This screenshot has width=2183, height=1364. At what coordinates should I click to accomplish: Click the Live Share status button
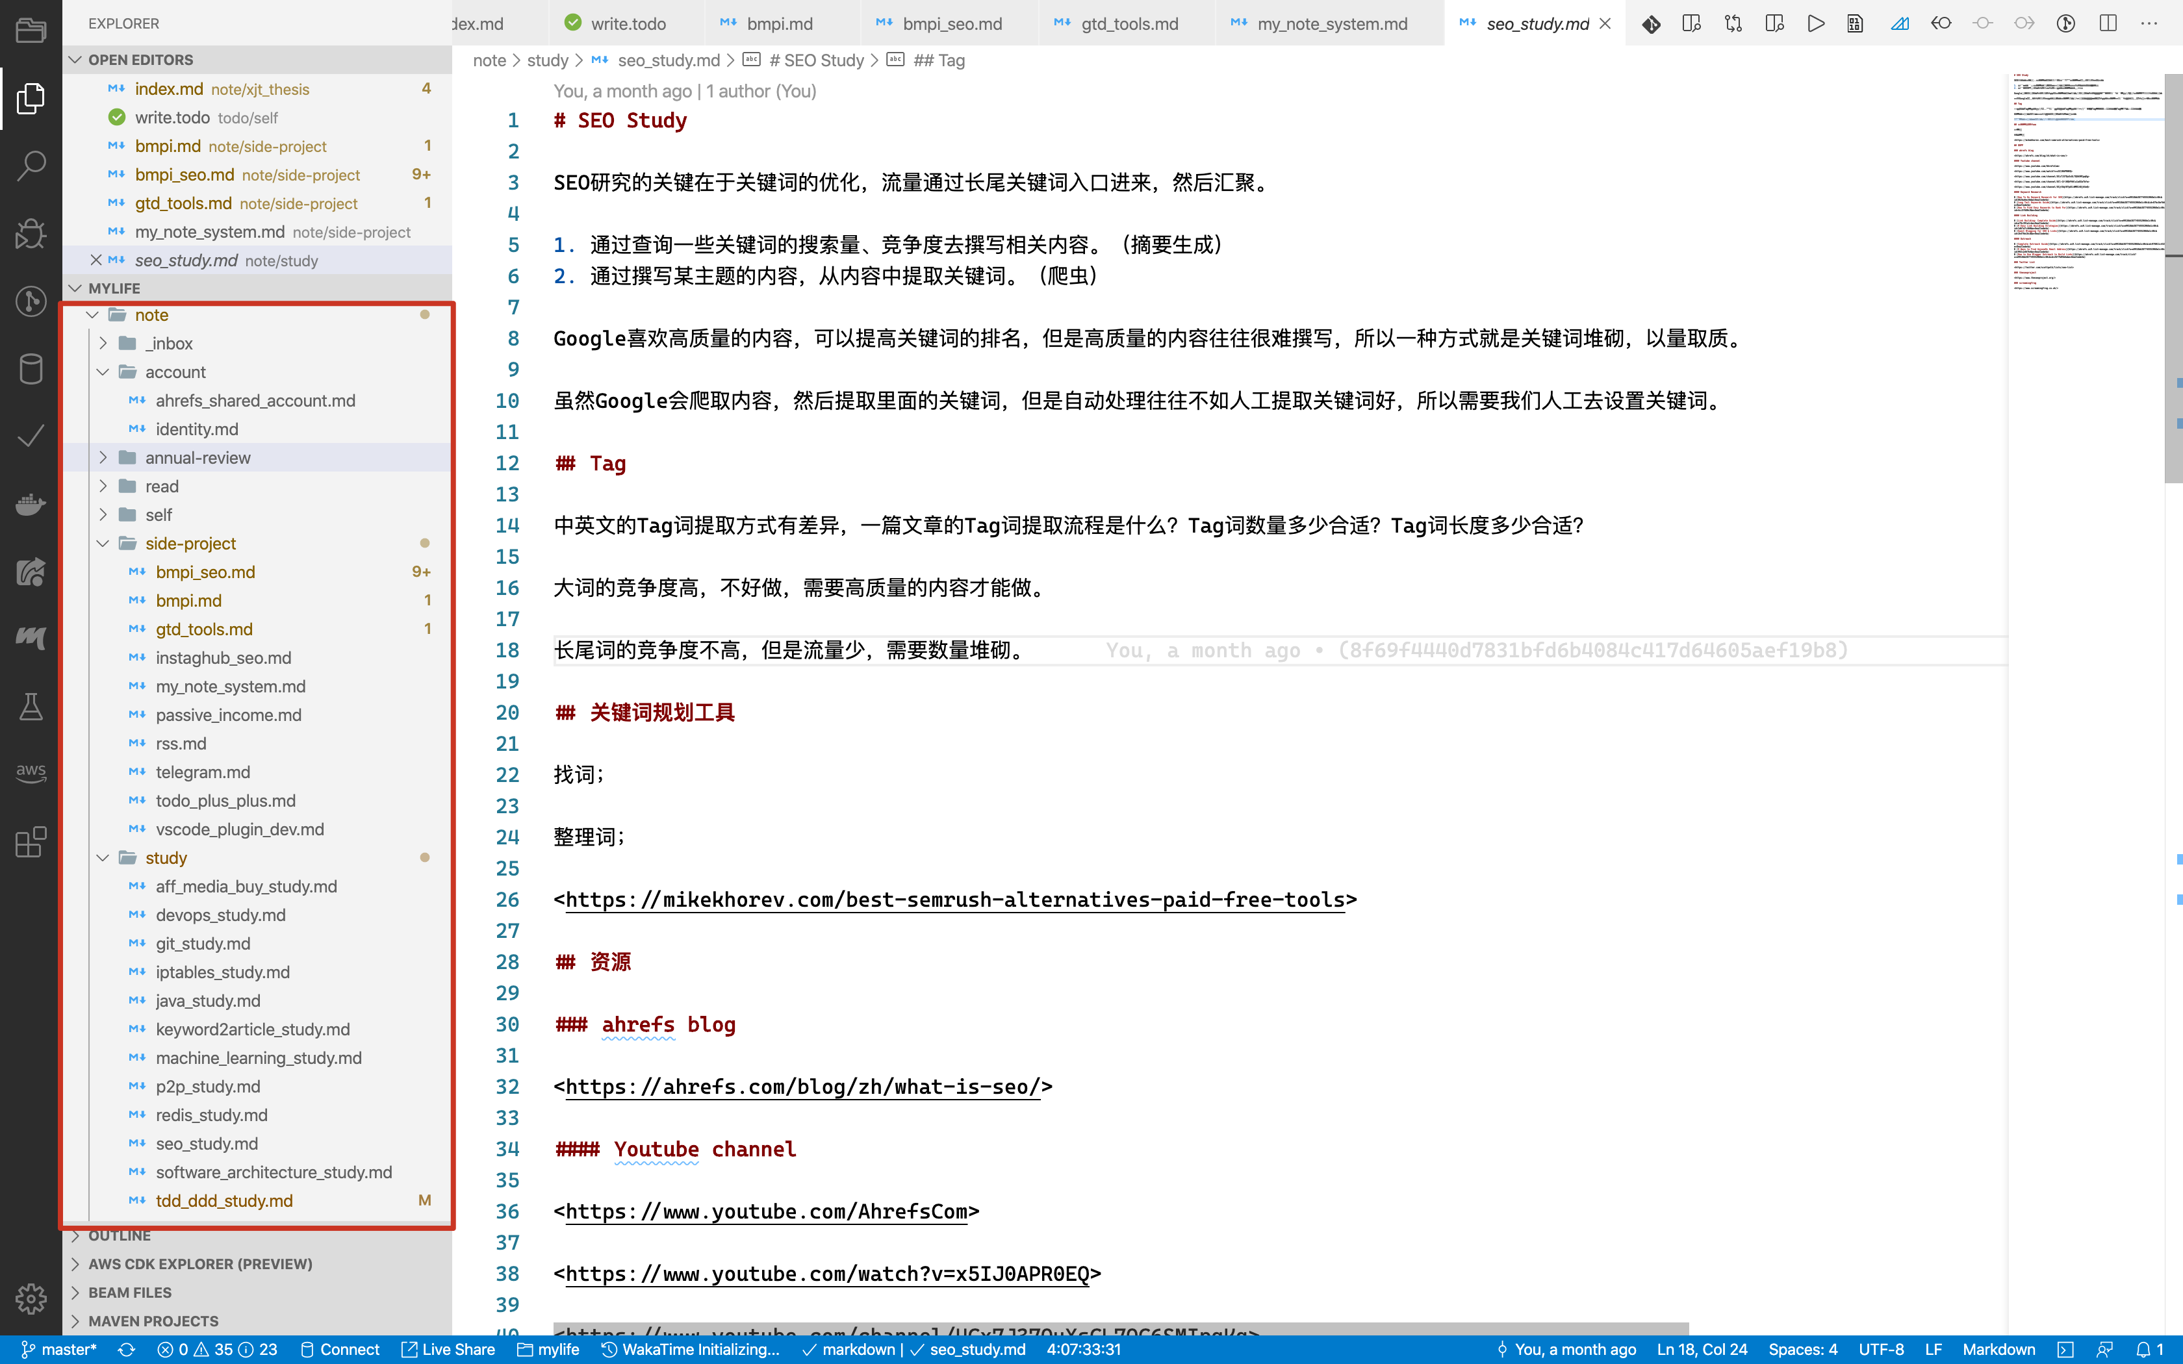[x=448, y=1350]
